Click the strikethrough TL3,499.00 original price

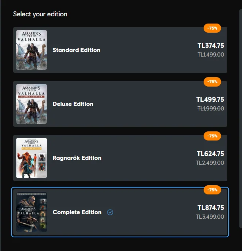(210, 217)
